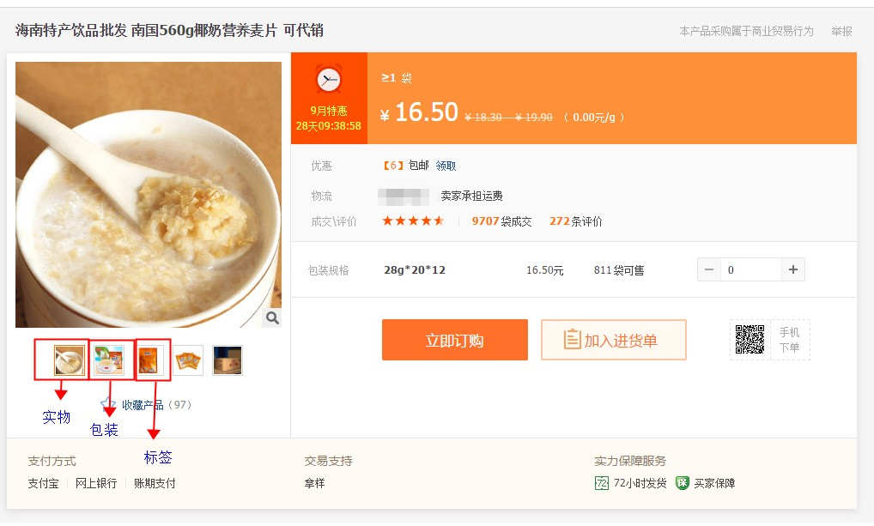
Task: Click the quantity input field
Action: [x=750, y=269]
